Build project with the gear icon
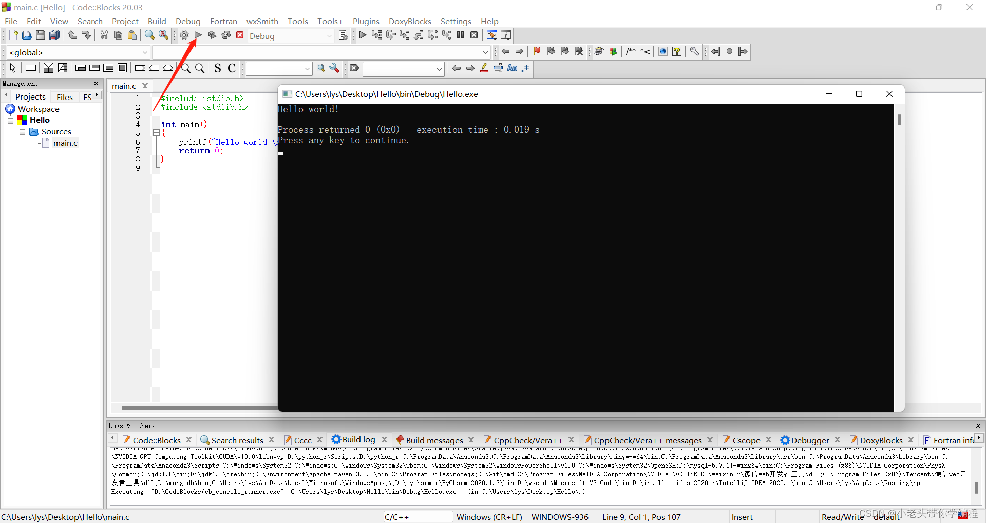This screenshot has width=986, height=523. click(184, 35)
